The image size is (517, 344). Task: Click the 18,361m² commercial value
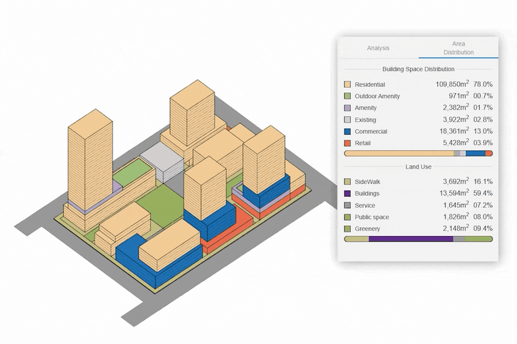[454, 130]
